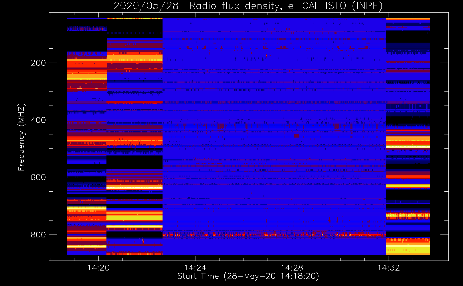
Task: Click the 800 frequency tick label
Action: [38, 235]
